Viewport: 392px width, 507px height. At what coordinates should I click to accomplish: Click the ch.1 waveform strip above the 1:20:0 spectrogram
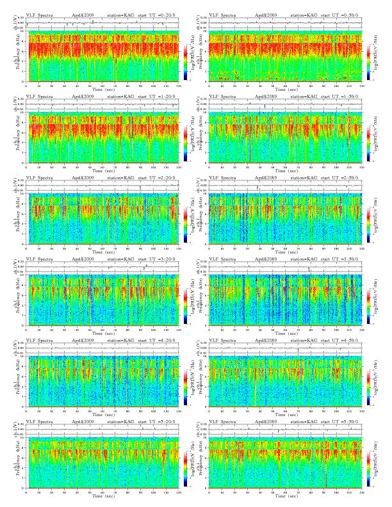click(x=102, y=104)
